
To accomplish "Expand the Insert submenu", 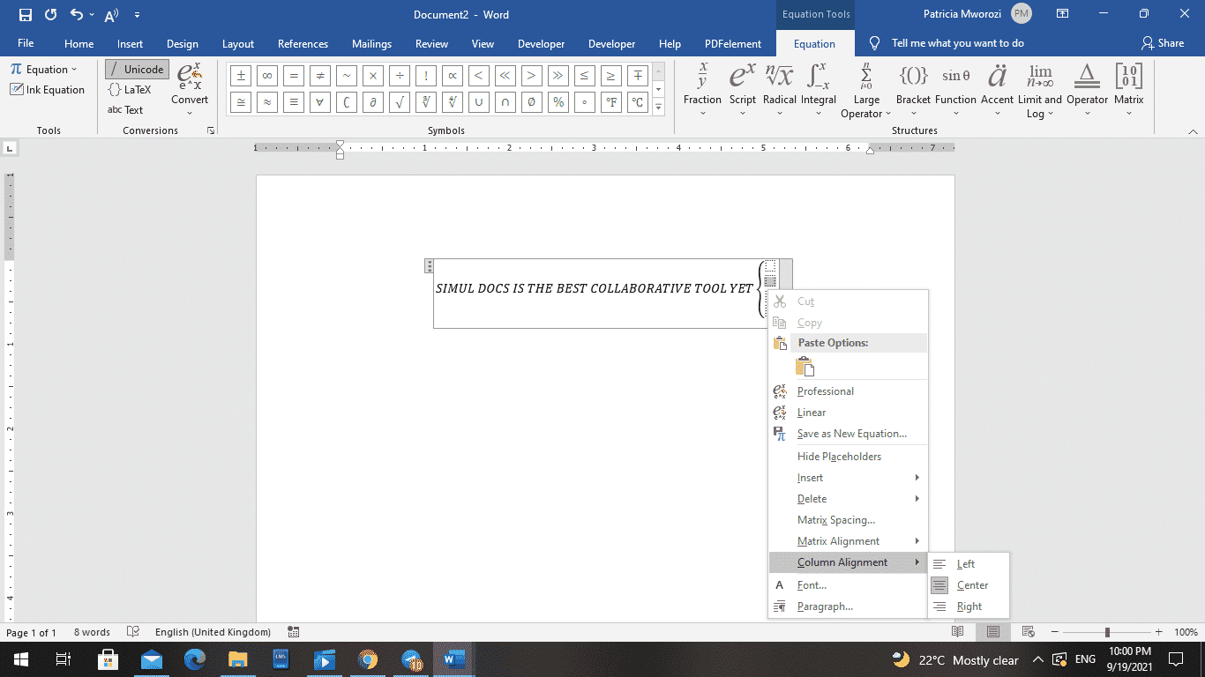I will tap(810, 477).
